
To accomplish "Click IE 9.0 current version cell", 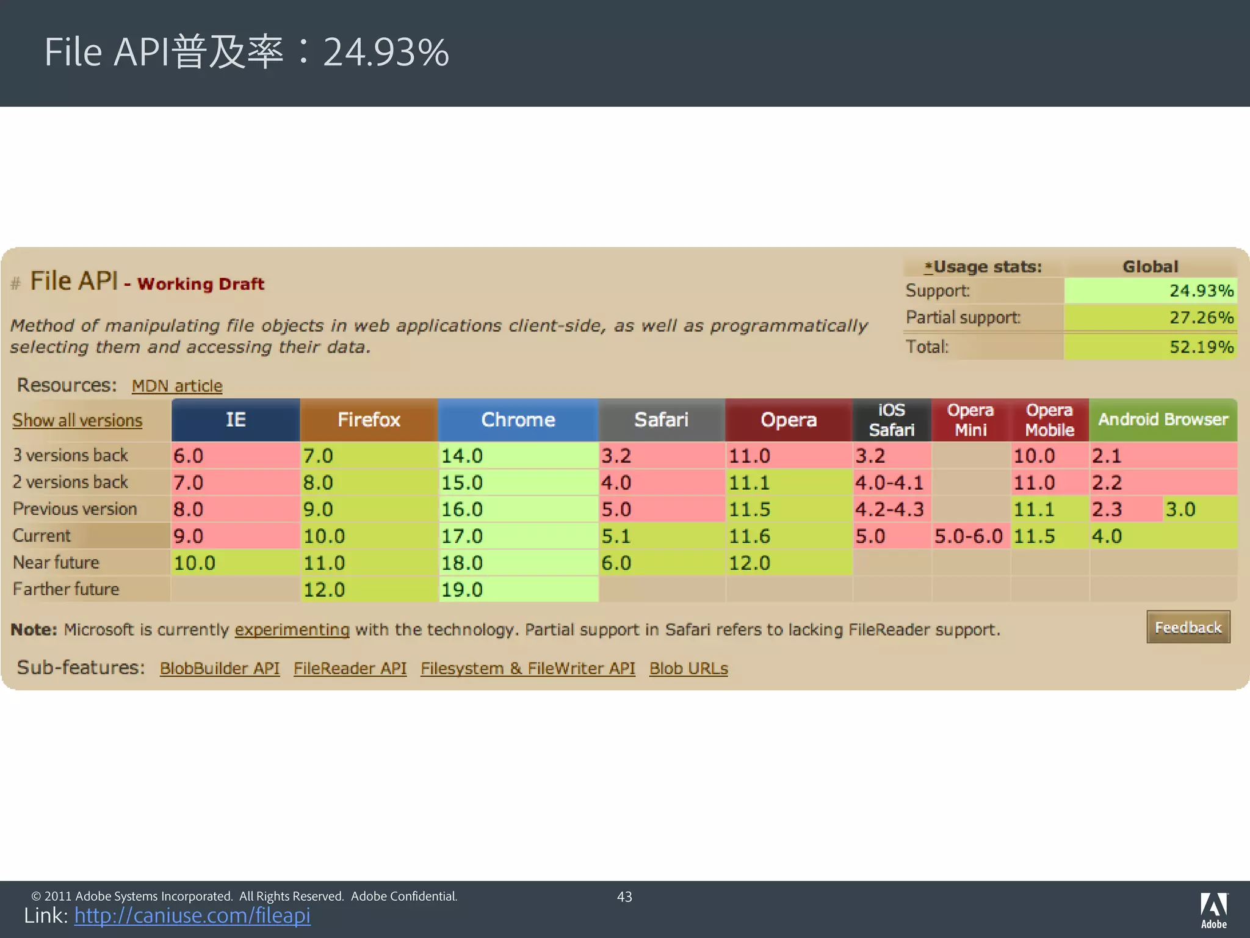I will click(236, 536).
